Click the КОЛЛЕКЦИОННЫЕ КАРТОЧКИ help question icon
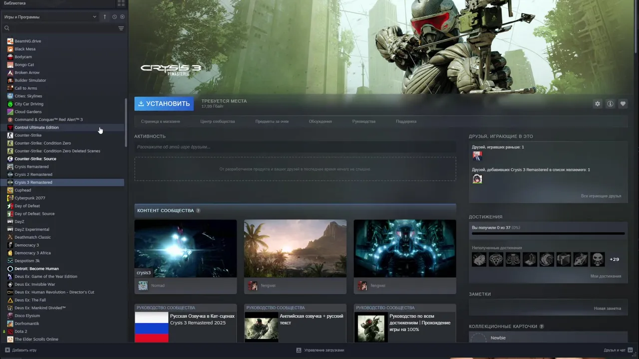639x359 pixels. [542, 327]
